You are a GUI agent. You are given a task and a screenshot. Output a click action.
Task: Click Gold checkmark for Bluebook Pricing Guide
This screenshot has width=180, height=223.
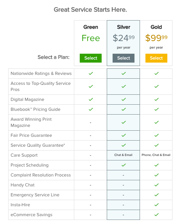(156, 109)
